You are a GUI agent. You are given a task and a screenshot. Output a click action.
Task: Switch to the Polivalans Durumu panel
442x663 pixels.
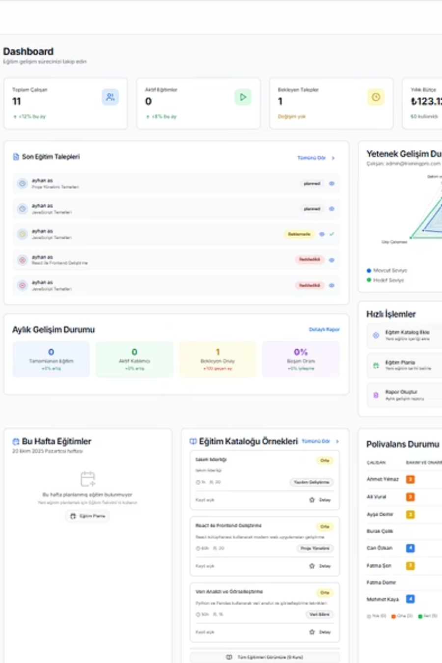tap(403, 444)
